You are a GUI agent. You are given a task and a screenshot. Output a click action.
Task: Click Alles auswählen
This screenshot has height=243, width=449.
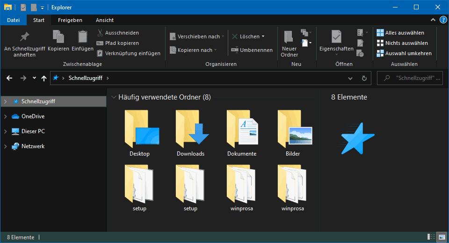(x=400, y=33)
